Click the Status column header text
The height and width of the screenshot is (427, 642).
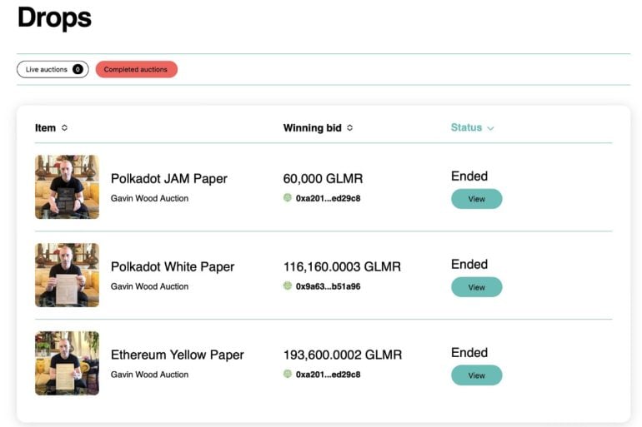[466, 127]
